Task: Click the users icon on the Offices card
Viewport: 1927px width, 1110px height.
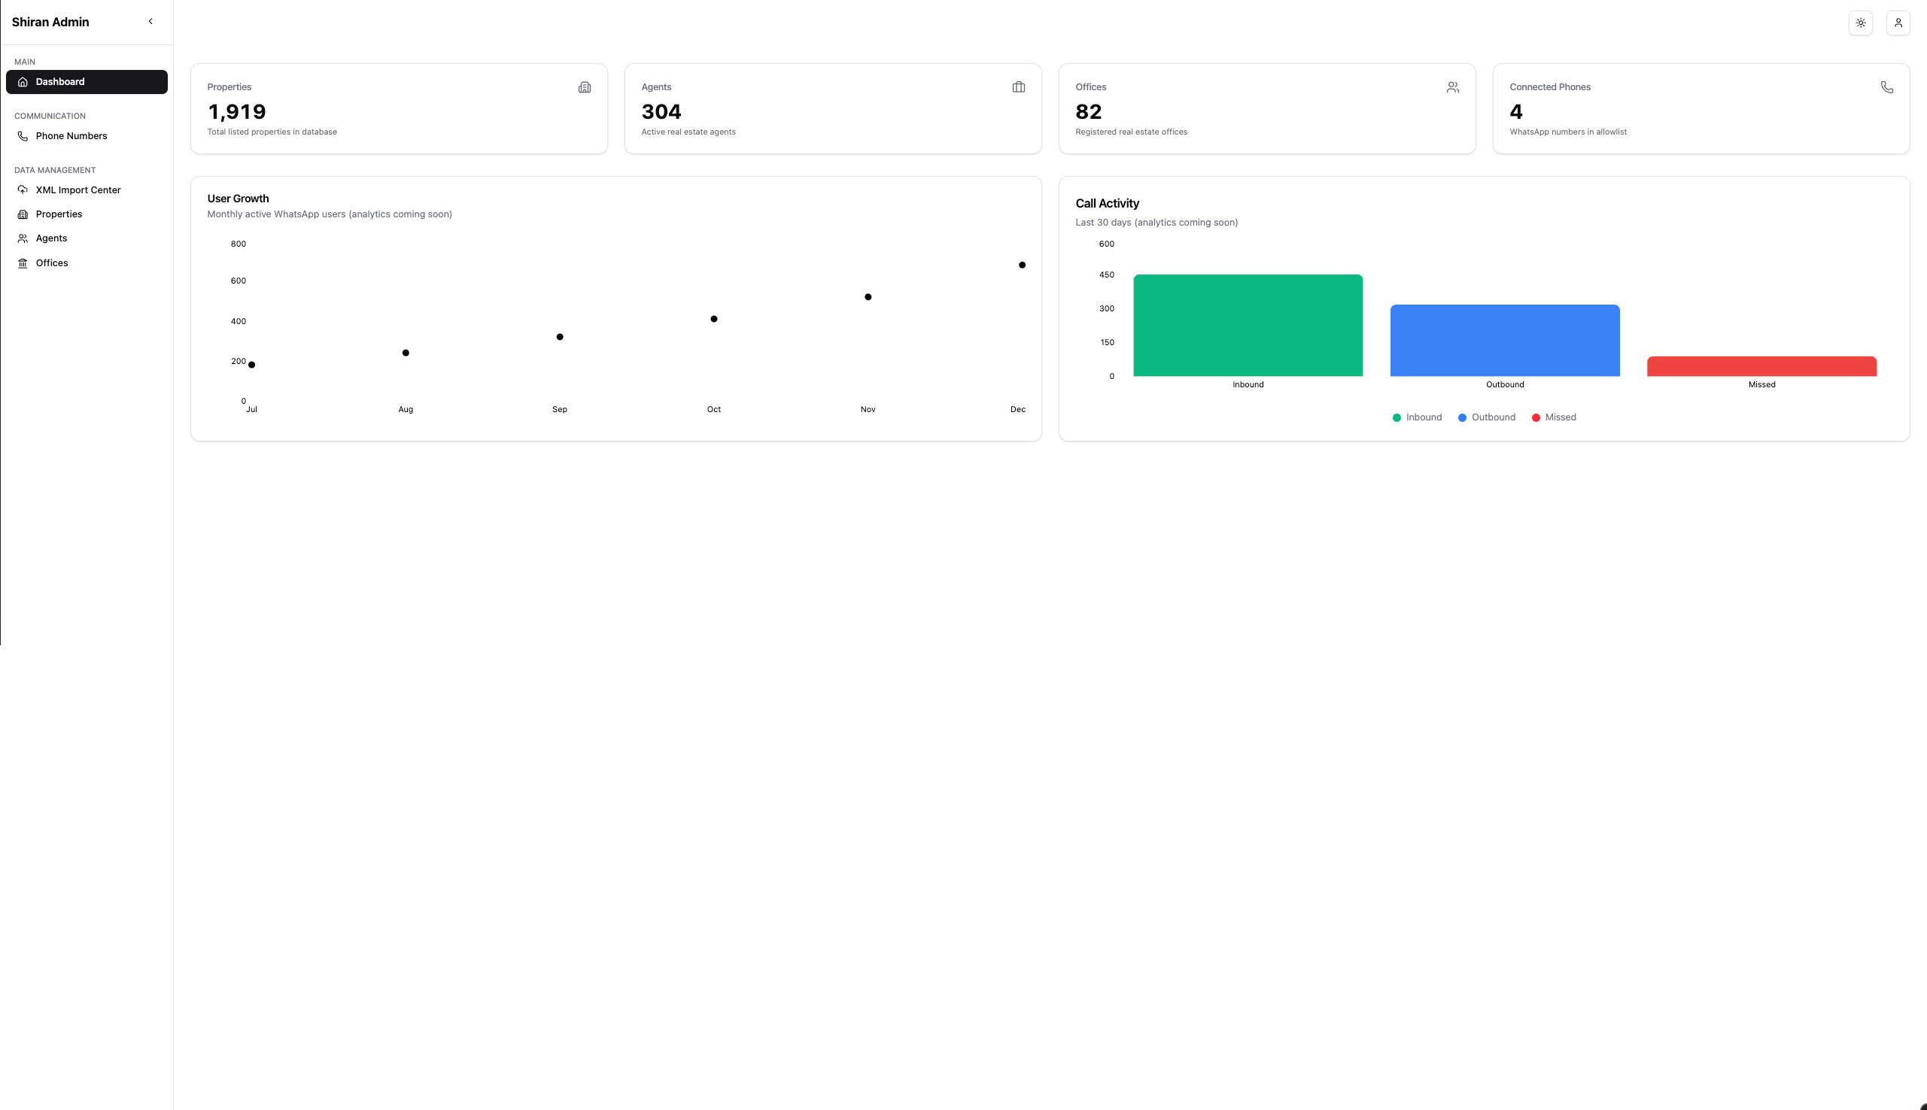Action: (x=1453, y=87)
